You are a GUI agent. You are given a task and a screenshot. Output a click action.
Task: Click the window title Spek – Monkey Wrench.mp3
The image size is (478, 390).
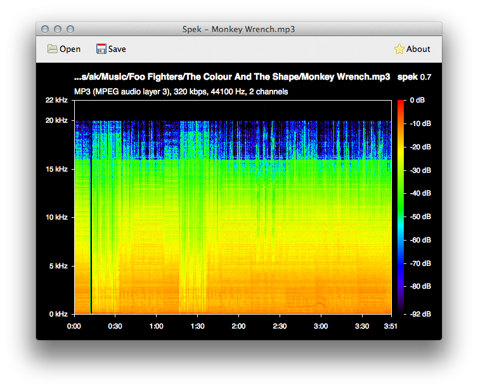(x=239, y=29)
